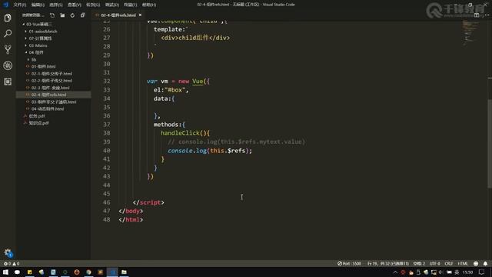Open the Help (帮助) menu

tap(148, 5)
